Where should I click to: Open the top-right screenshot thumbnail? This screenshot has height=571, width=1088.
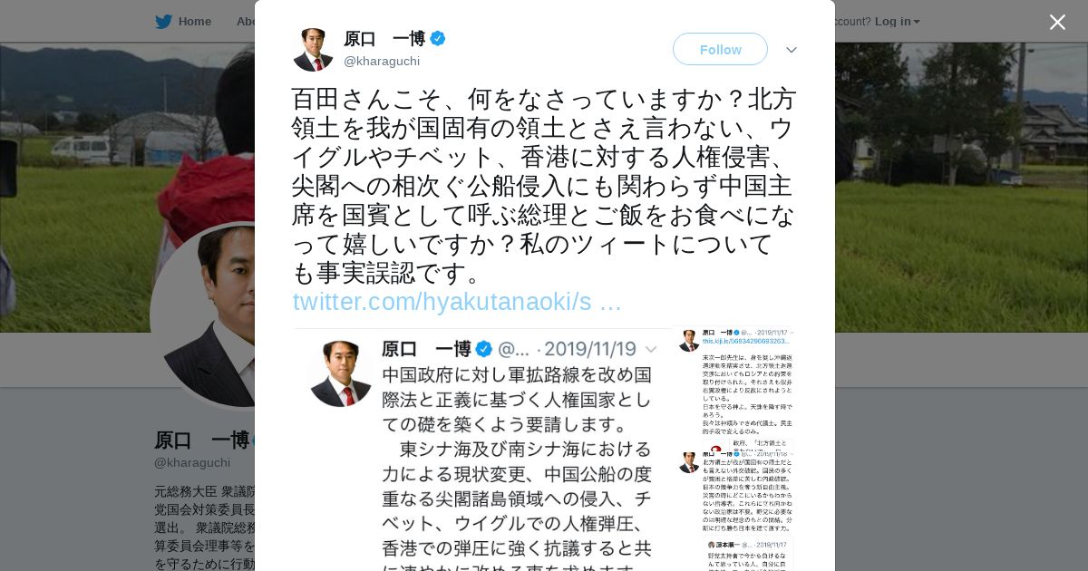(x=735, y=382)
